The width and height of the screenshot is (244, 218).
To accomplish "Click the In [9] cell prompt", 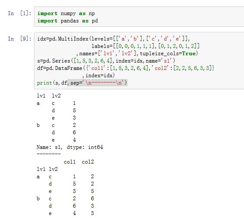I will (19, 38).
